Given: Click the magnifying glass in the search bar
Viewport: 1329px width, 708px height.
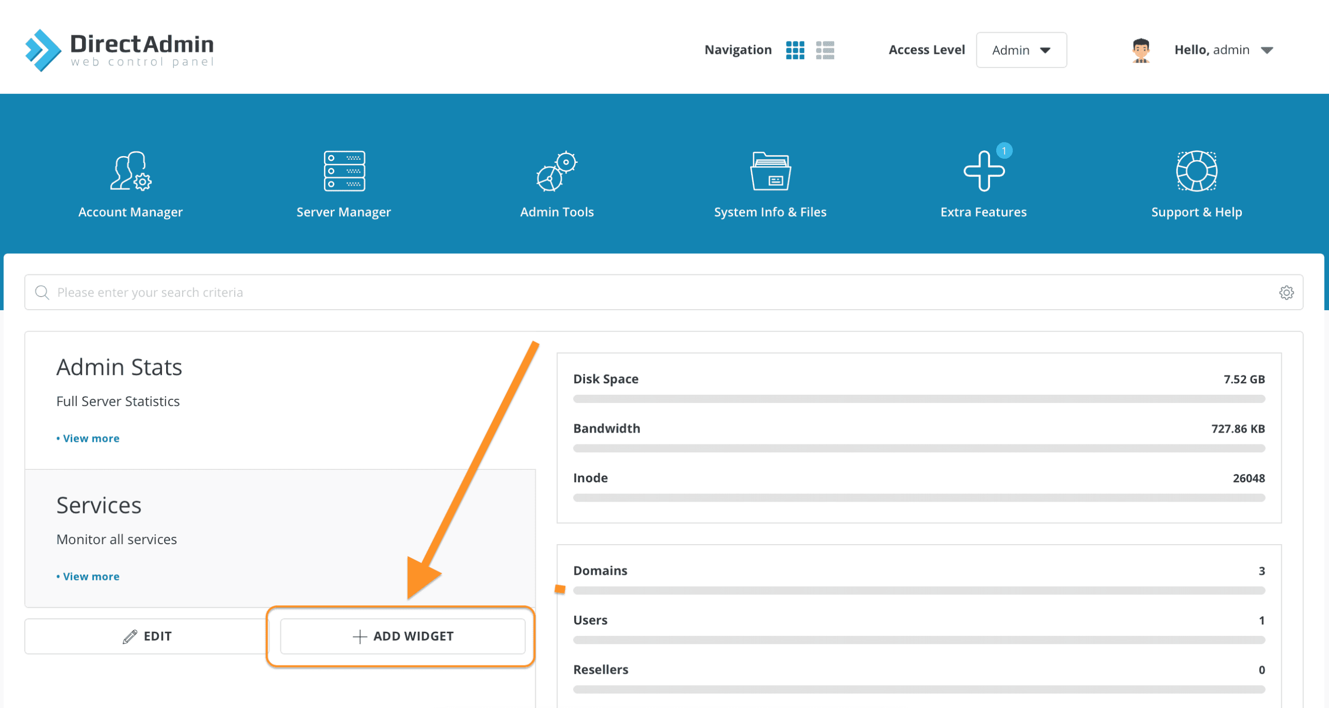Looking at the screenshot, I should click(42, 292).
